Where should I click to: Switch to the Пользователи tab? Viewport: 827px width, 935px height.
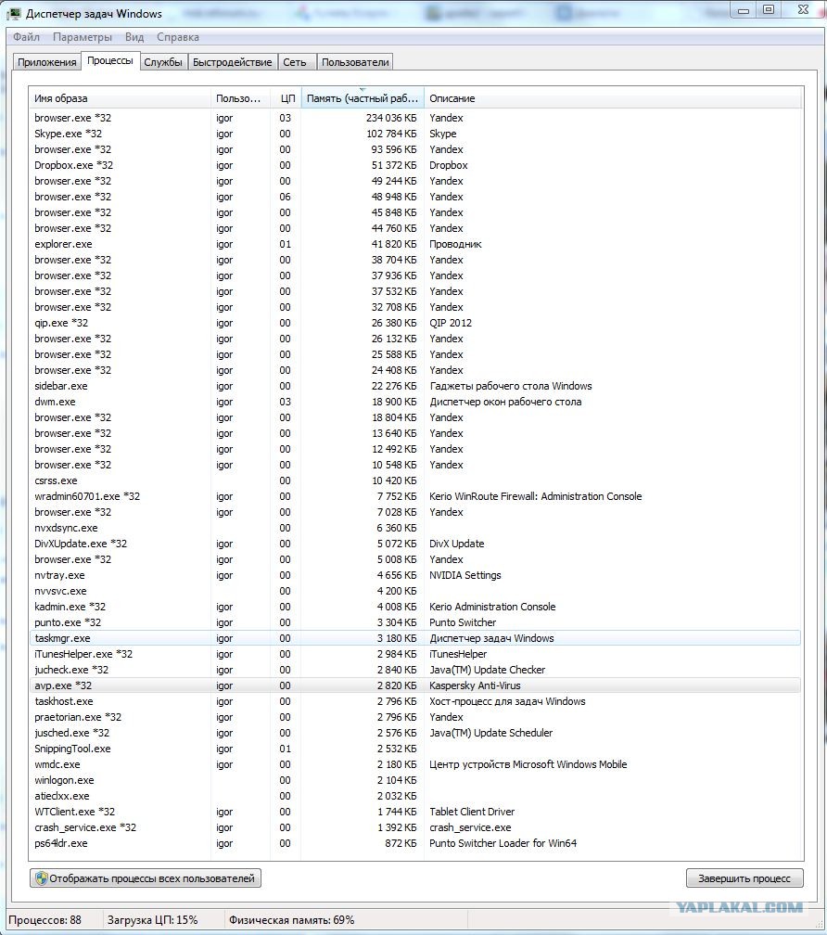coord(355,62)
